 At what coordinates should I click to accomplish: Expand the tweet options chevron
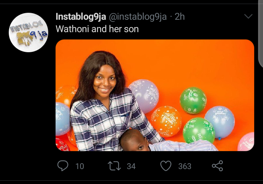tap(248, 16)
